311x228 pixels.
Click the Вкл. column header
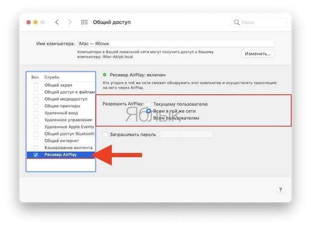(x=35, y=77)
